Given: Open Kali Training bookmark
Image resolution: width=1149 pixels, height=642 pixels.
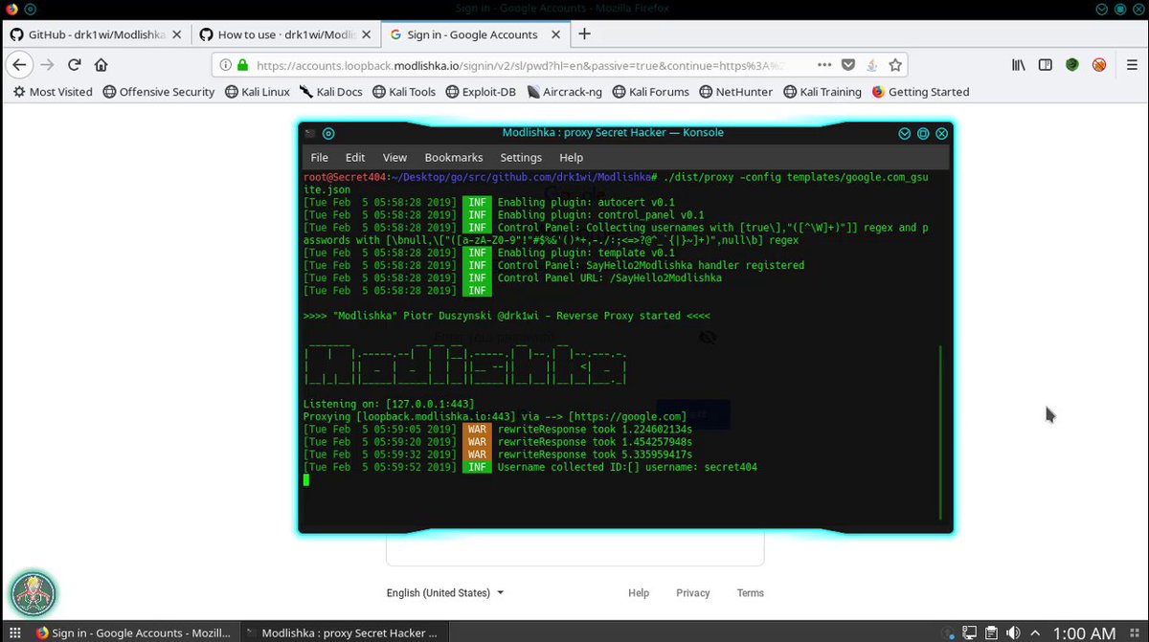Looking at the screenshot, I should tap(822, 92).
